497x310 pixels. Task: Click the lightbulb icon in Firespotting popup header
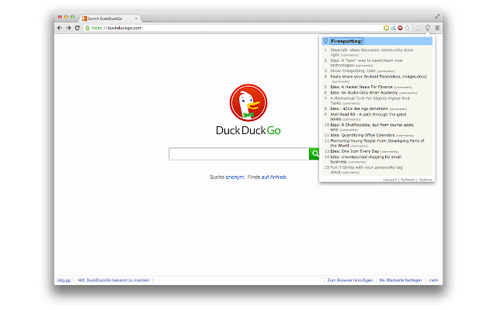coord(325,41)
